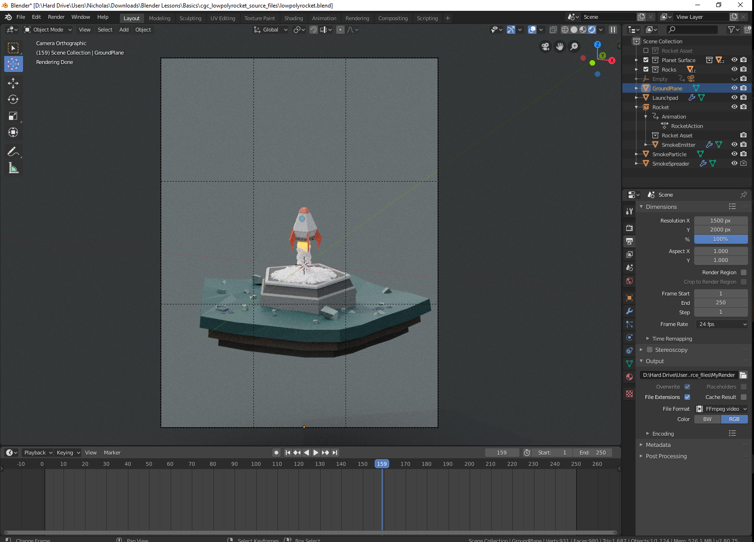
Task: Select the Move tool in the viewport toolbar
Action: pos(13,83)
